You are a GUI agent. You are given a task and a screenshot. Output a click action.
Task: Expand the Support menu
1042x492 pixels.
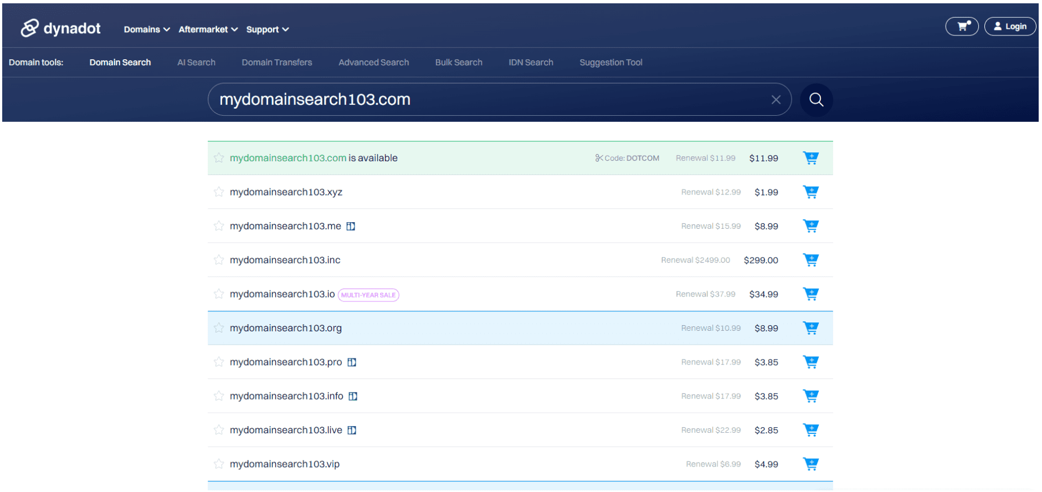(268, 29)
